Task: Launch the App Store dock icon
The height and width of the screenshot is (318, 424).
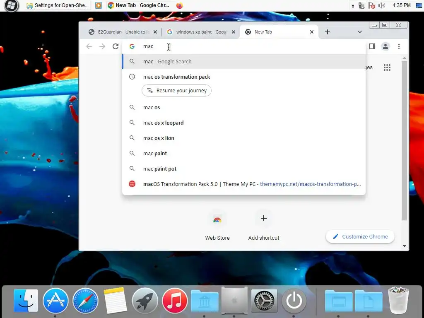Action: click(x=55, y=301)
